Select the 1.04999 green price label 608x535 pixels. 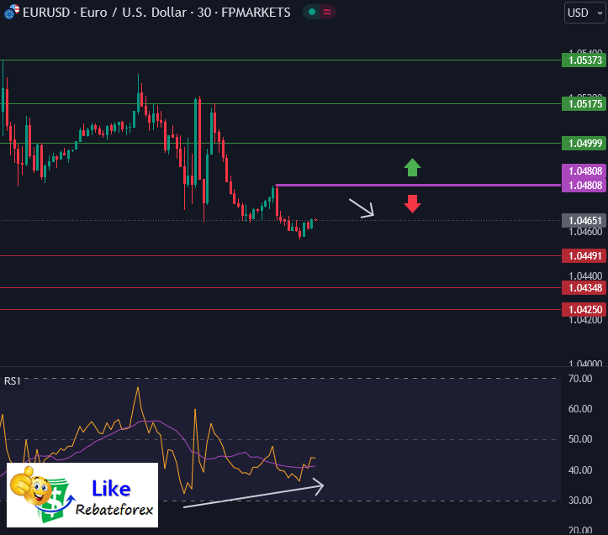[584, 144]
